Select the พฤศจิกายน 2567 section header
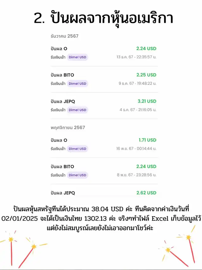Screen dimensions: 202x270 [68, 128]
